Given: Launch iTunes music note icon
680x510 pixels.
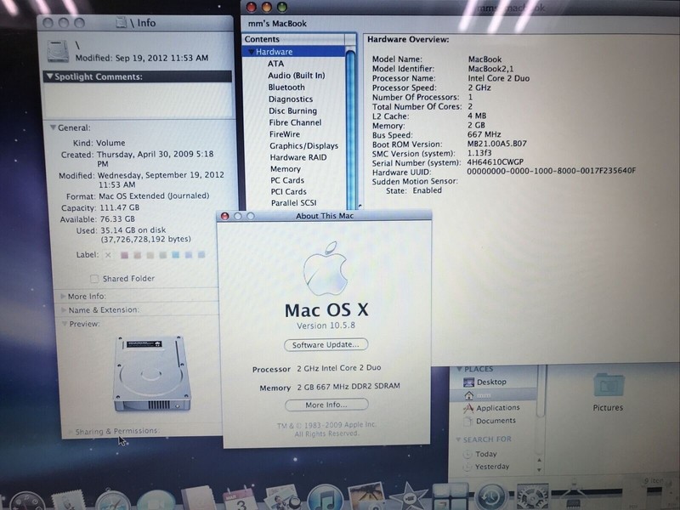Looking at the screenshot, I should (x=326, y=497).
